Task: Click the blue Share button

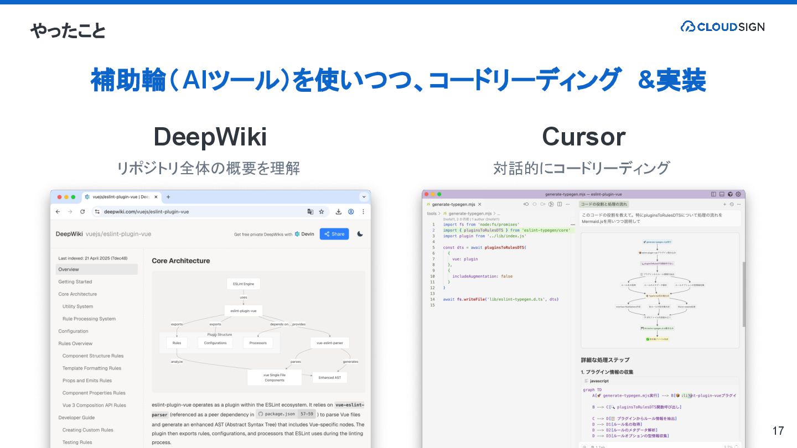Action: 334,234
